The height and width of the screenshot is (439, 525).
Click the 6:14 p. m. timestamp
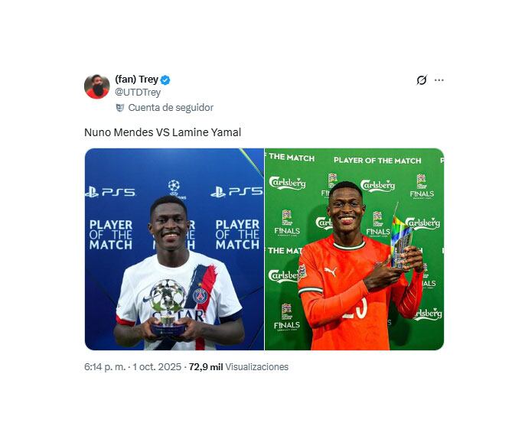[105, 367]
